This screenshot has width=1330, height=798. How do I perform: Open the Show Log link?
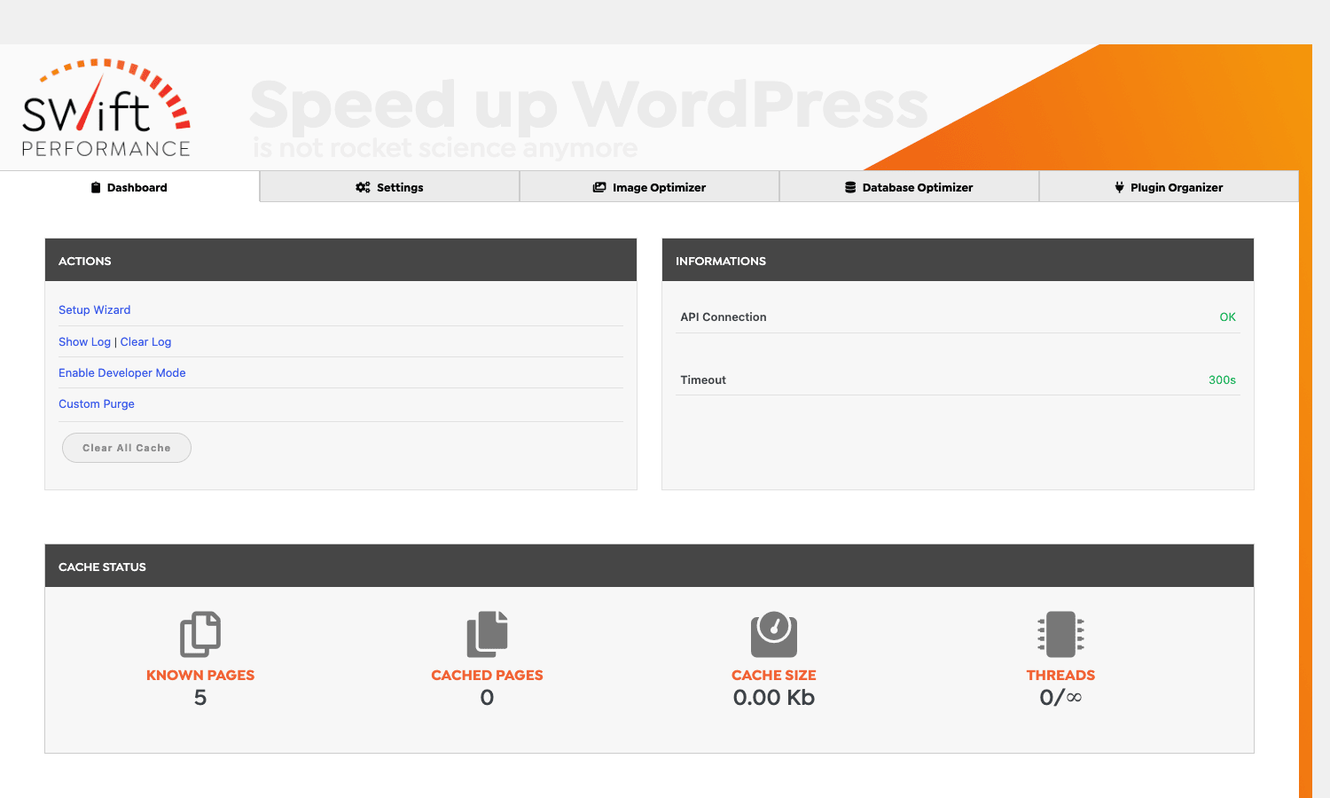[84, 341]
